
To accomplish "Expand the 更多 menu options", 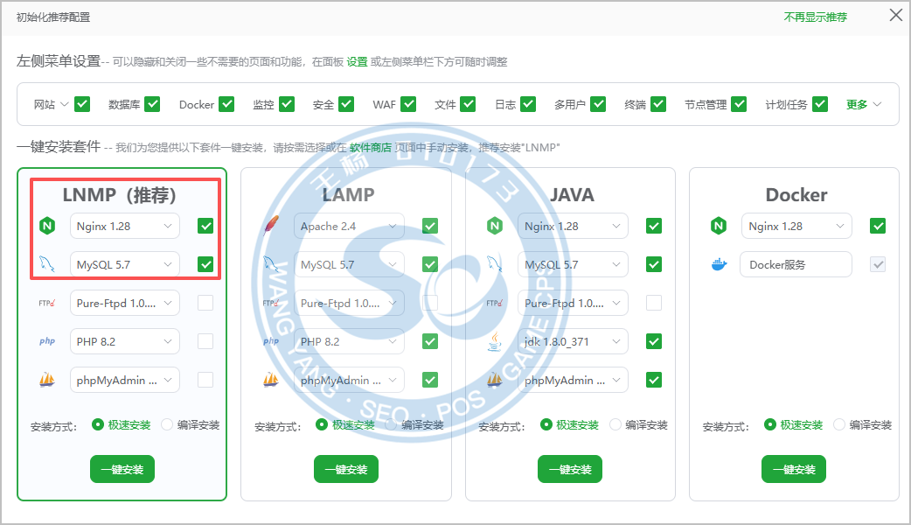I will [x=864, y=104].
